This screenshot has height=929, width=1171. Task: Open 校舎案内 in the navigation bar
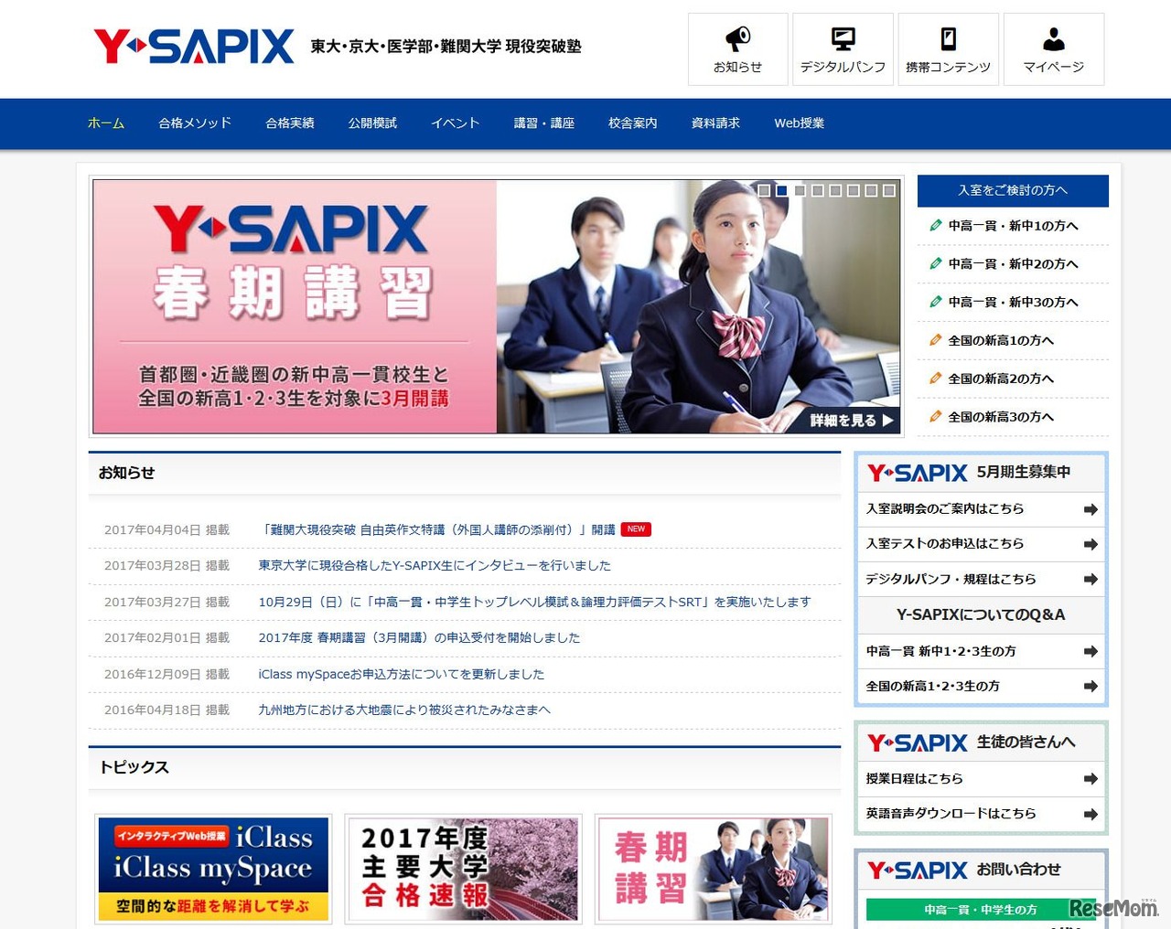tap(633, 123)
